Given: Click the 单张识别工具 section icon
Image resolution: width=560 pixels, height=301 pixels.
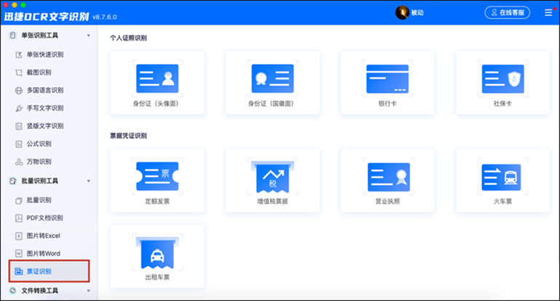Looking at the screenshot, I should pos(13,36).
